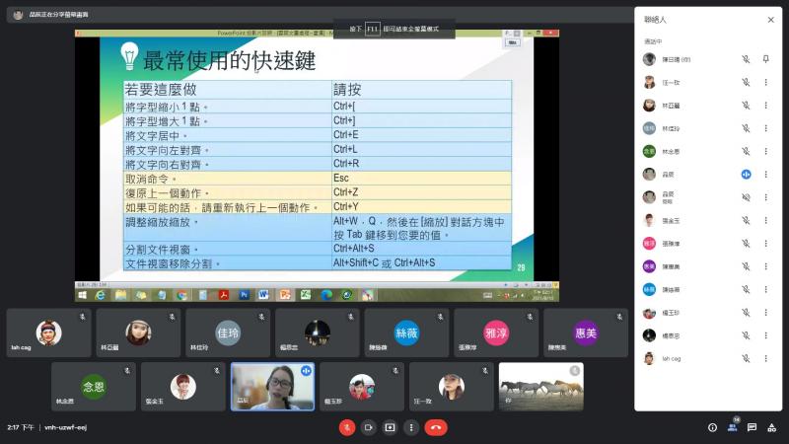Open the three-dot more options in the bottom bar

coord(411,427)
